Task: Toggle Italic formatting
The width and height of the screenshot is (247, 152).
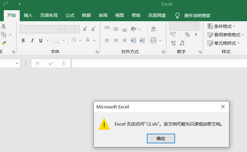Action: pos(32,40)
